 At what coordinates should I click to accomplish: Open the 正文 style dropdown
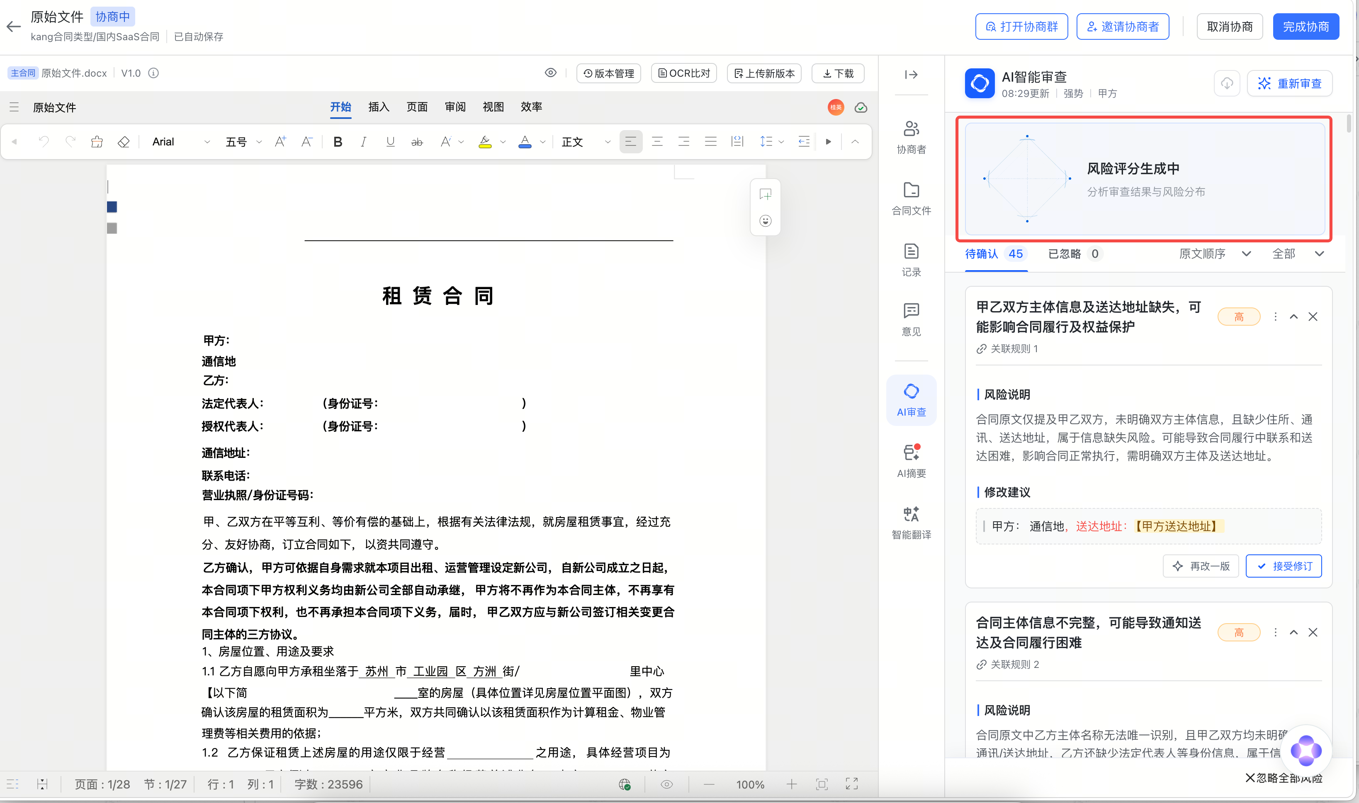click(x=586, y=142)
